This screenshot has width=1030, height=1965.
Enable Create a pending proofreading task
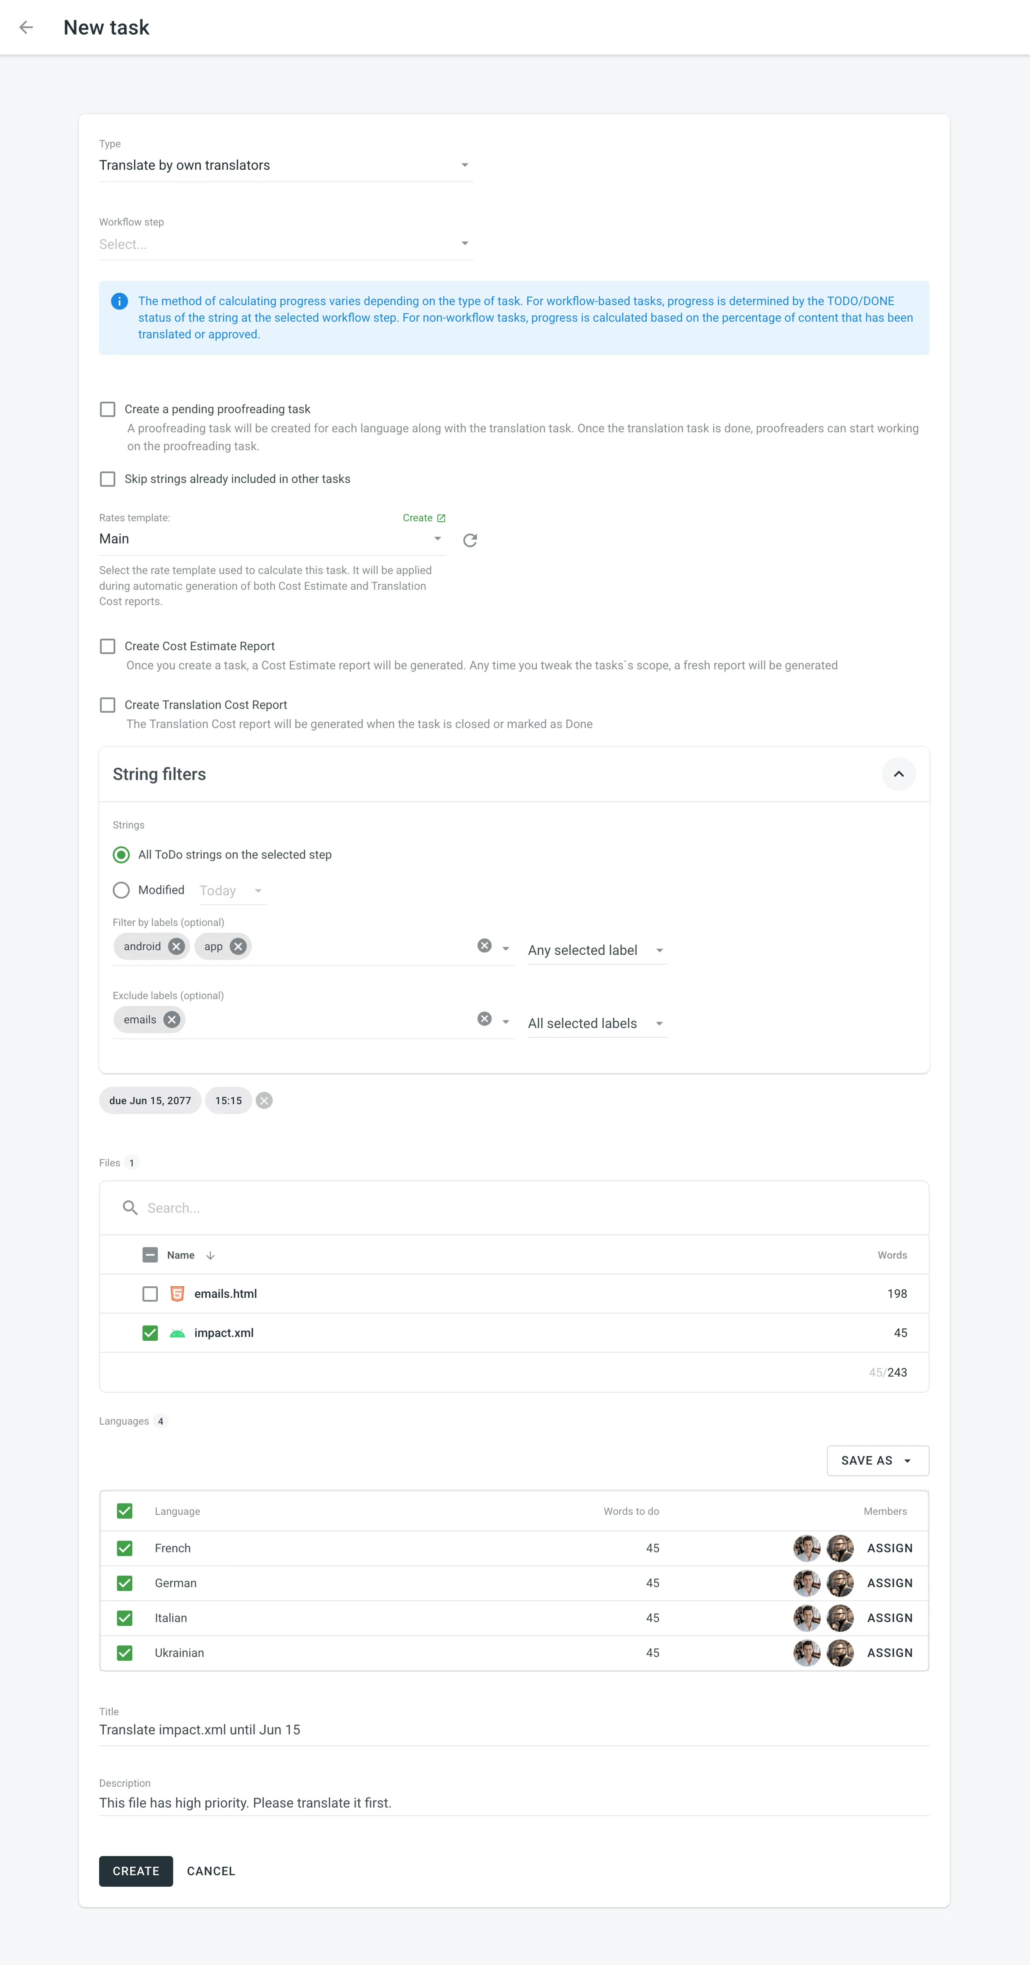coord(108,409)
